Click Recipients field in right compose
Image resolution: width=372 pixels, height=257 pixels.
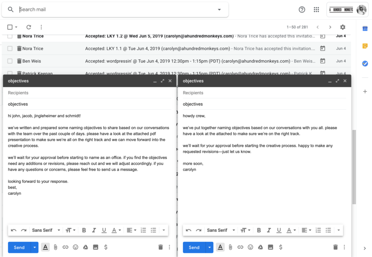click(x=264, y=93)
